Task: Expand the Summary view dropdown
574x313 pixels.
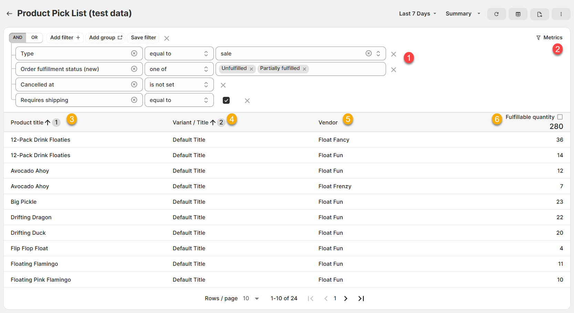Action: tap(462, 14)
